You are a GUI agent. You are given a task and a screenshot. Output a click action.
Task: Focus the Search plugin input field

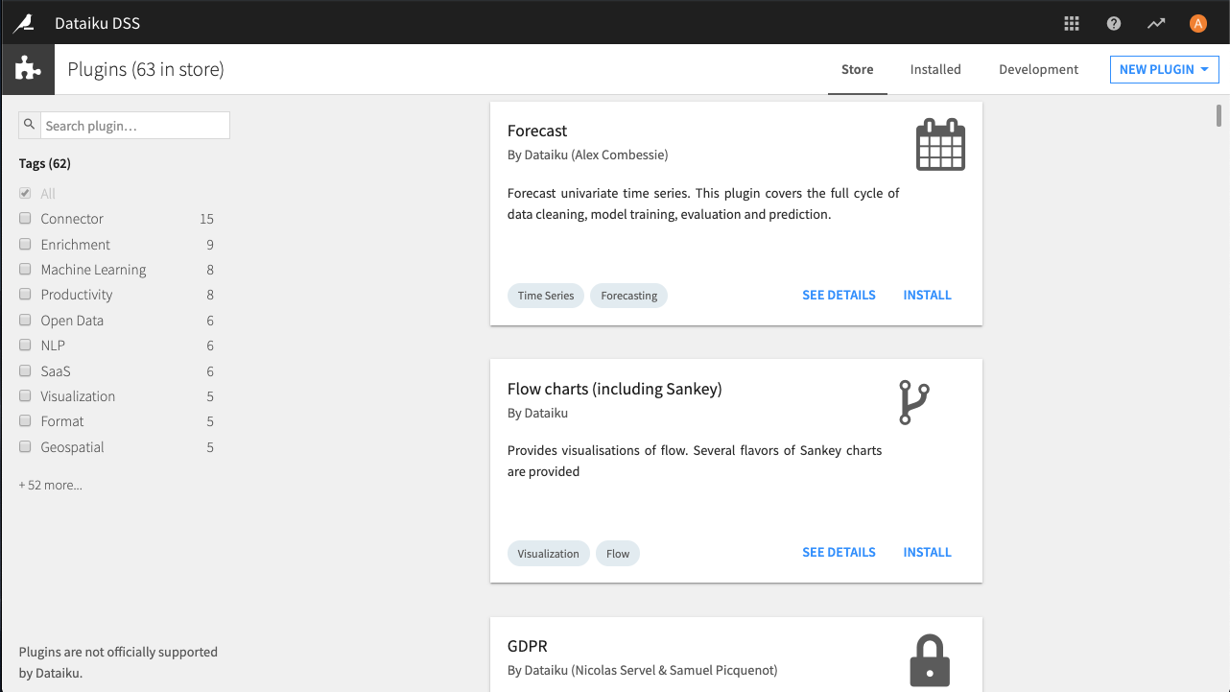click(134, 126)
